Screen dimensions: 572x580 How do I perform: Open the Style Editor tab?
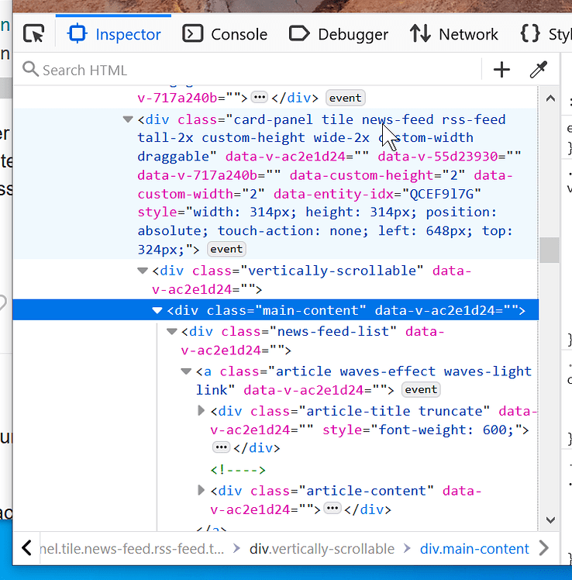pyautogui.click(x=545, y=34)
